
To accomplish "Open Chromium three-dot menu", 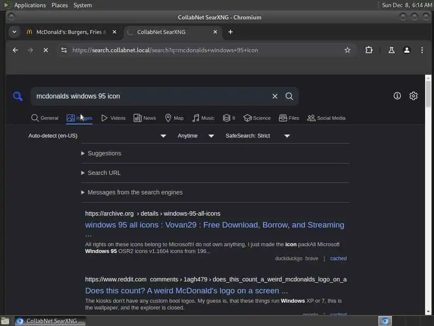I will tap(422, 50).
